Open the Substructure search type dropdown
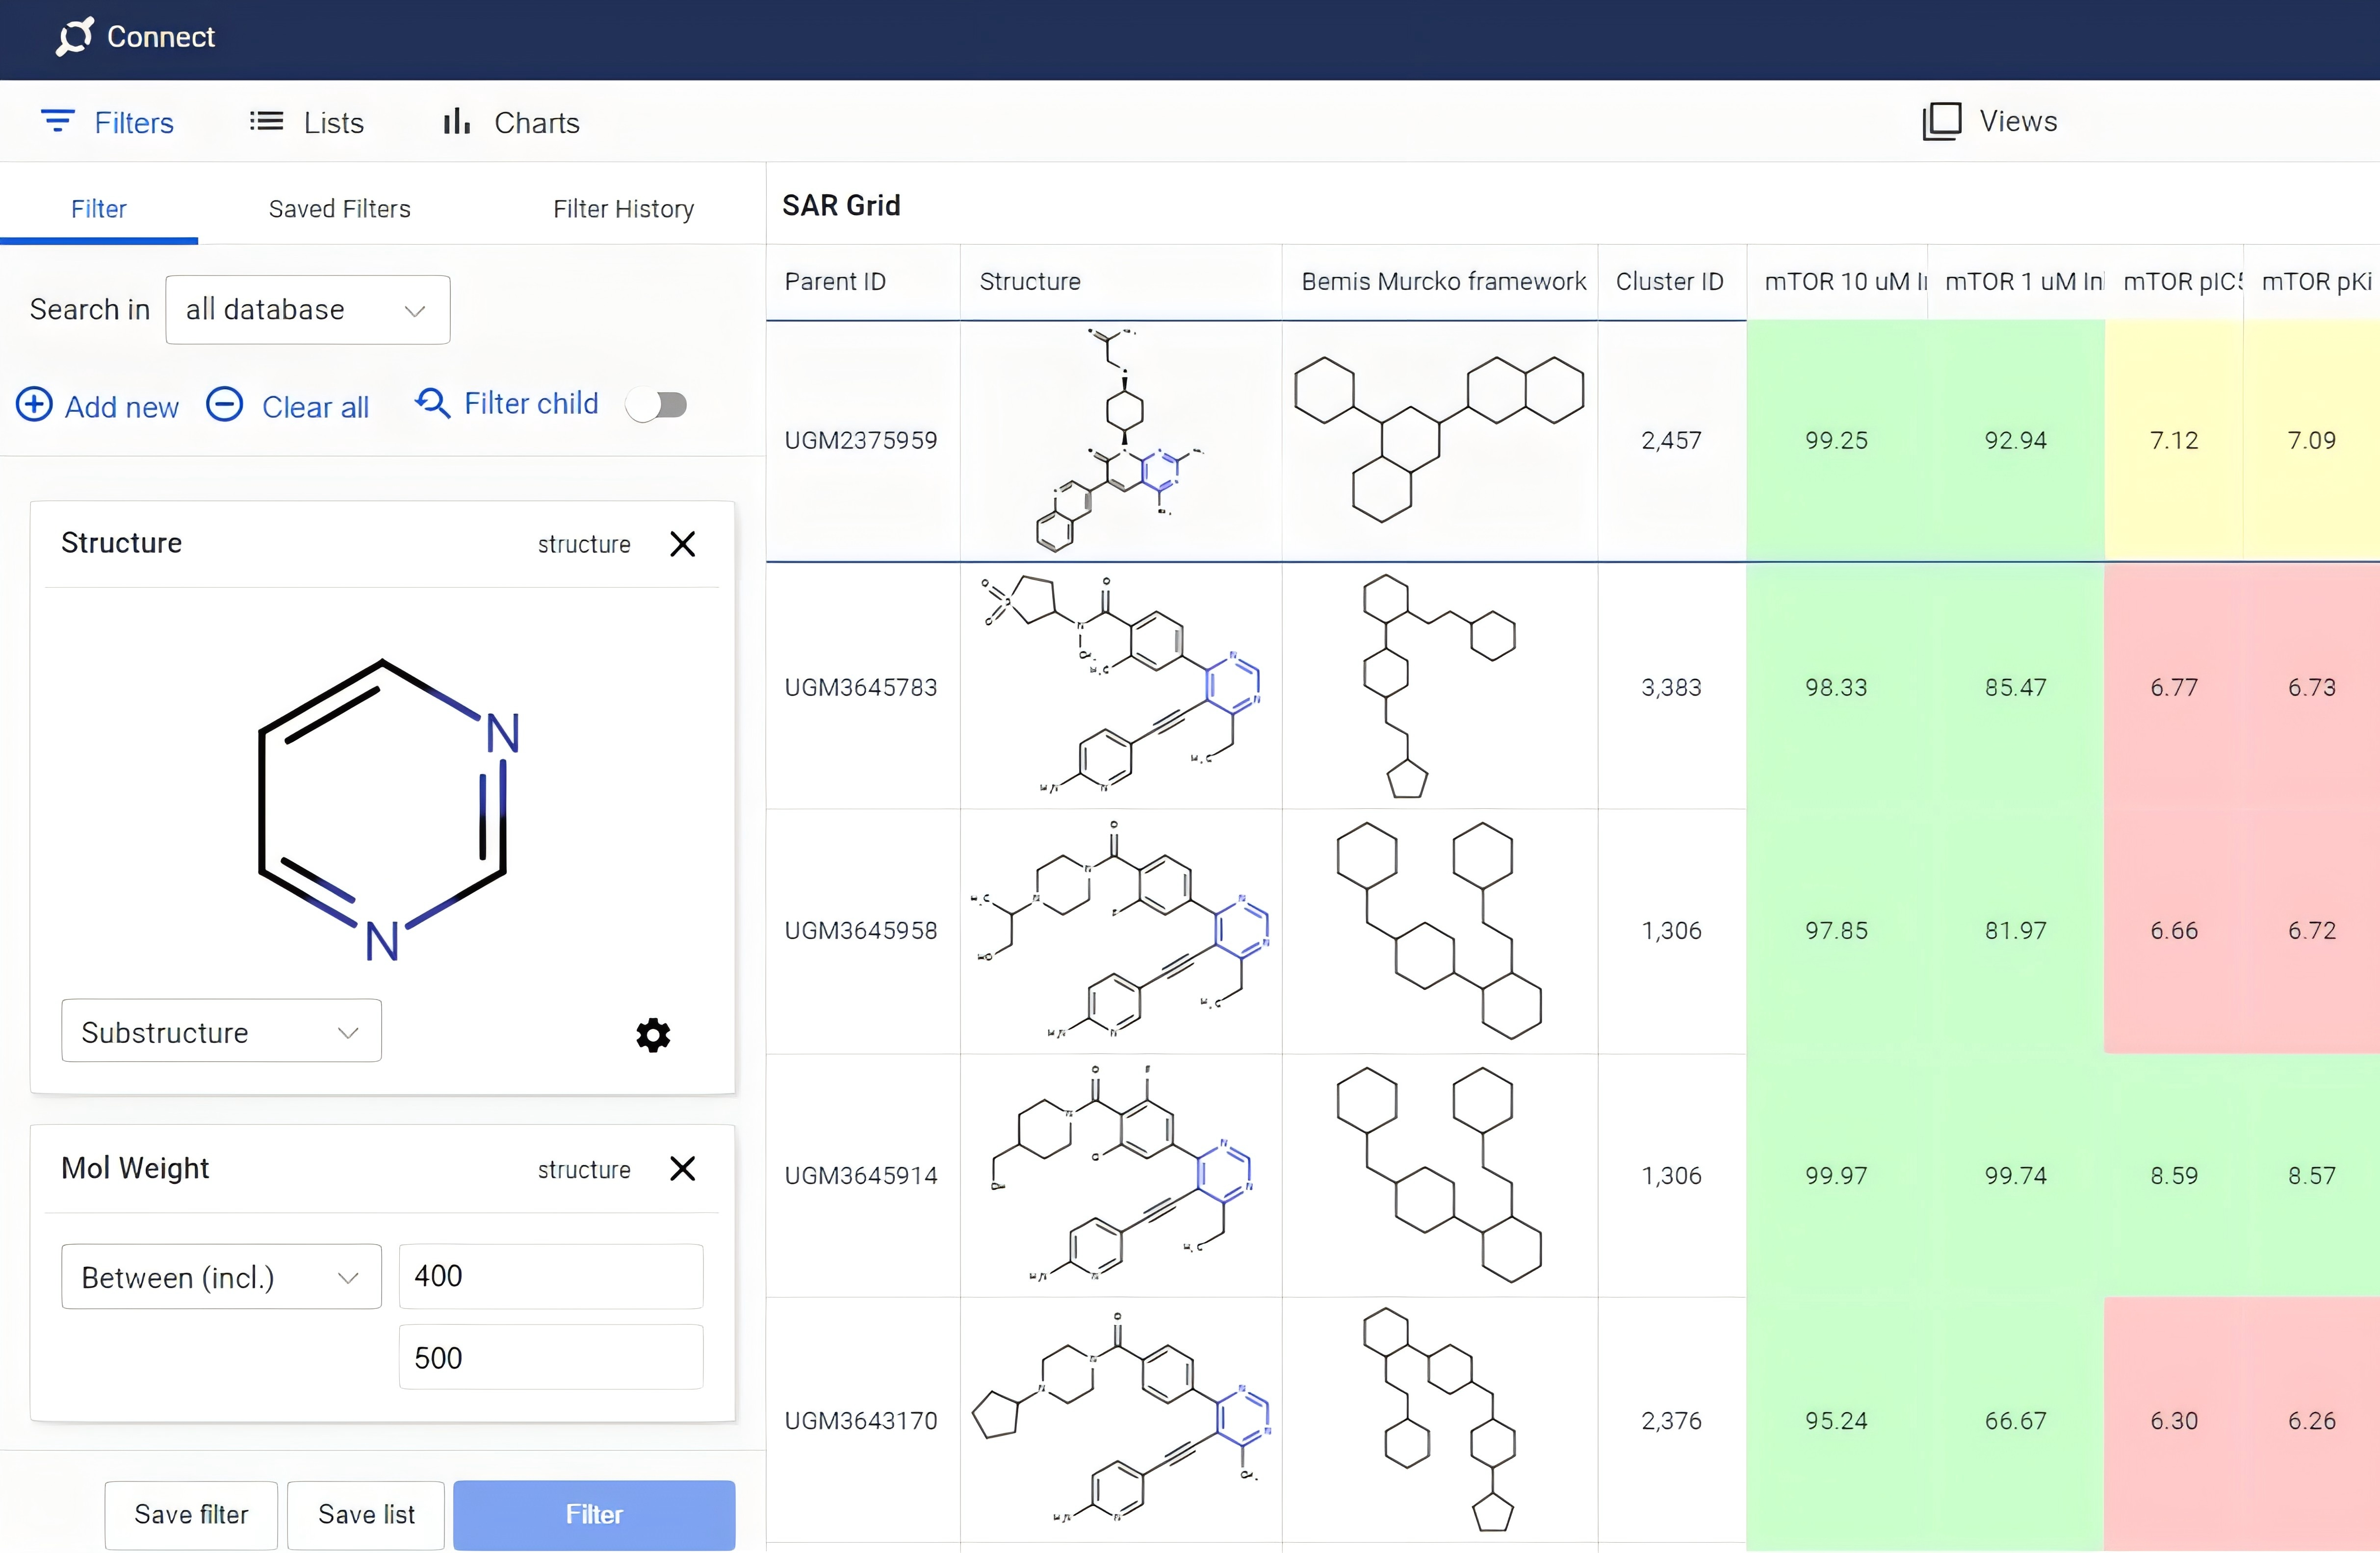Image resolution: width=2380 pixels, height=1553 pixels. click(221, 1031)
